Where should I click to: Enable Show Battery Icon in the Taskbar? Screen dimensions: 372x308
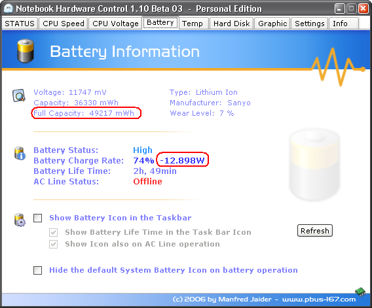coord(38,218)
